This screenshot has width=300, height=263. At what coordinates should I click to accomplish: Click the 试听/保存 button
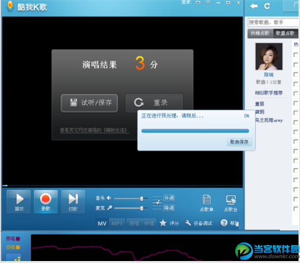[x=89, y=103]
